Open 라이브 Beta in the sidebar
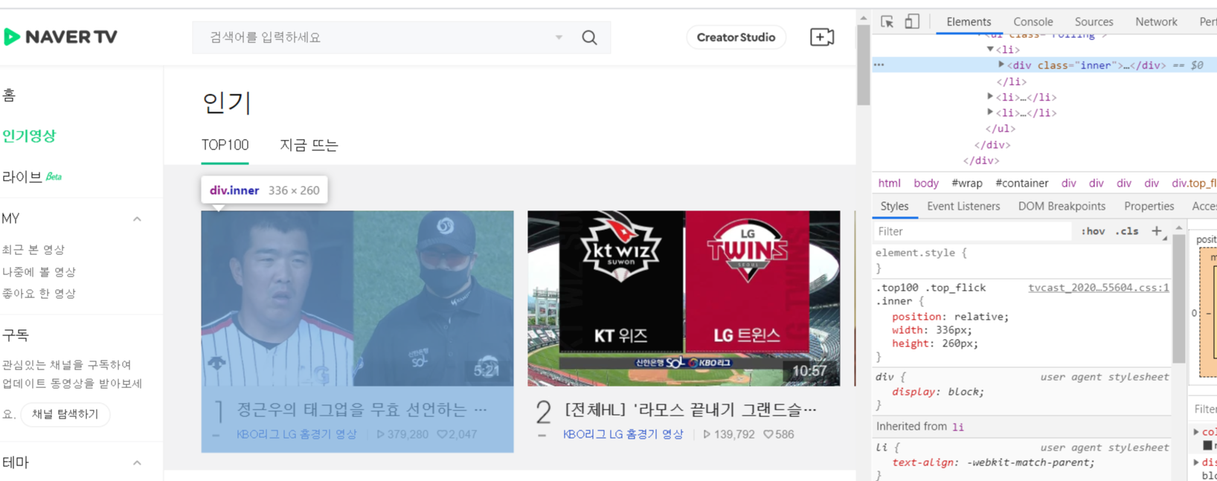Image resolution: width=1217 pixels, height=481 pixels. coord(32,177)
